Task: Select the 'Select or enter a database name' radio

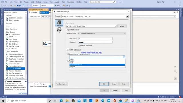Action: pyautogui.click(x=68, y=54)
